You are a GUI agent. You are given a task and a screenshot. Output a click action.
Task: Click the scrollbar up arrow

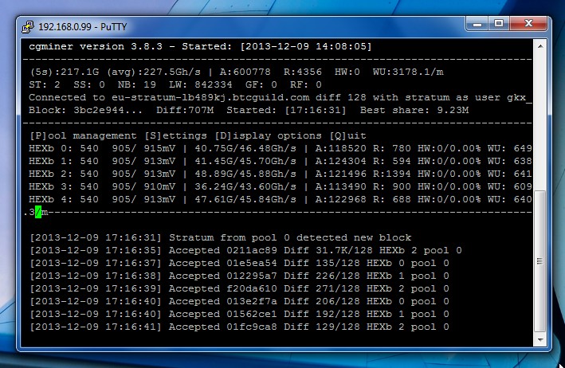point(540,46)
